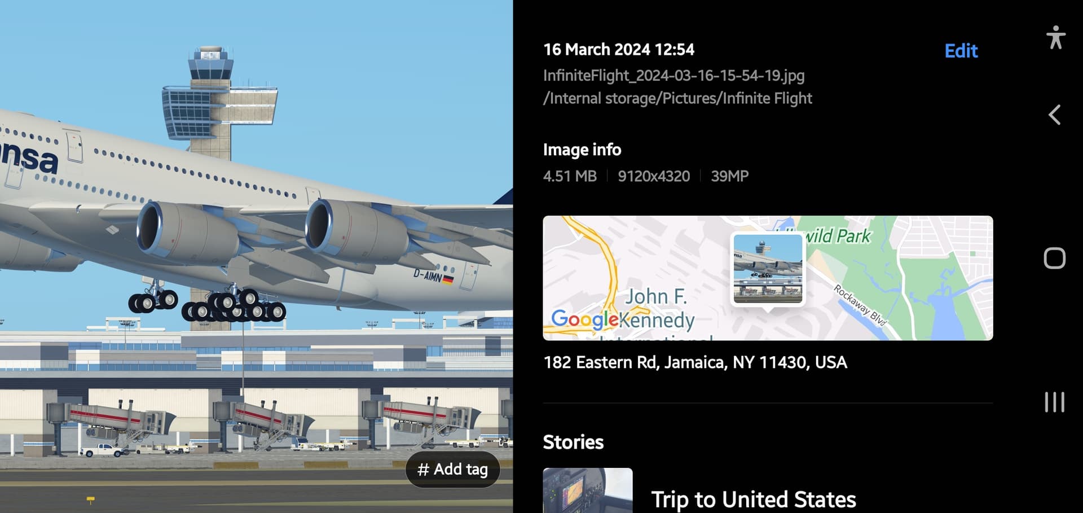Tap the address 182 Eastern Rd

pyautogui.click(x=695, y=362)
